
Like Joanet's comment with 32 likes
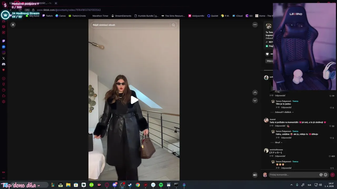330,126
